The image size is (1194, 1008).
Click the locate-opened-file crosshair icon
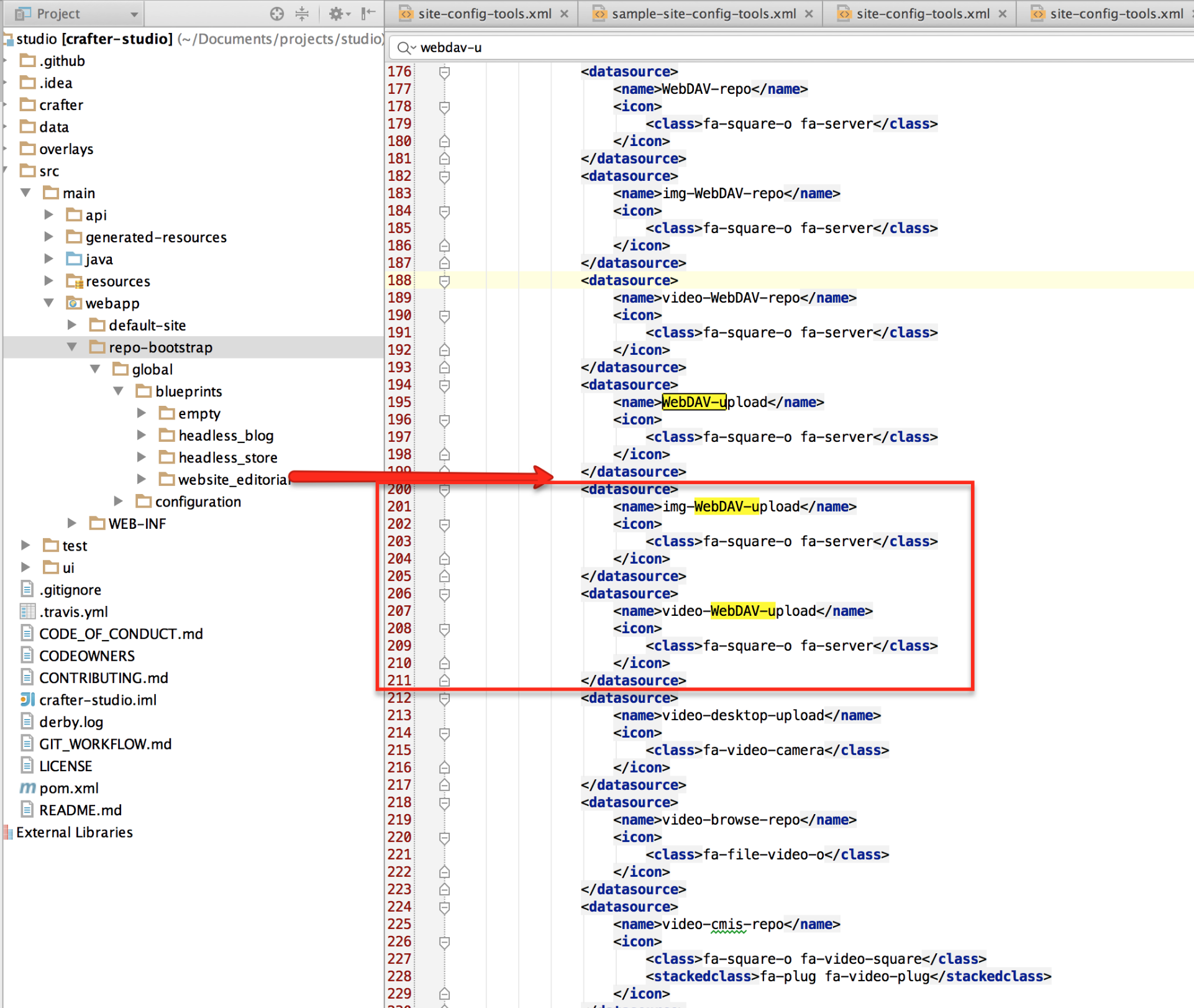click(x=276, y=13)
